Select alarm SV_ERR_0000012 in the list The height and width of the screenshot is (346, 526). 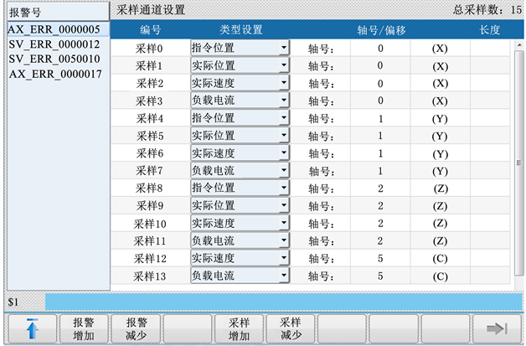pyautogui.click(x=55, y=44)
